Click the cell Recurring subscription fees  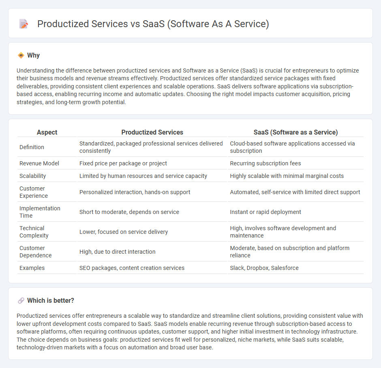[x=265, y=163]
